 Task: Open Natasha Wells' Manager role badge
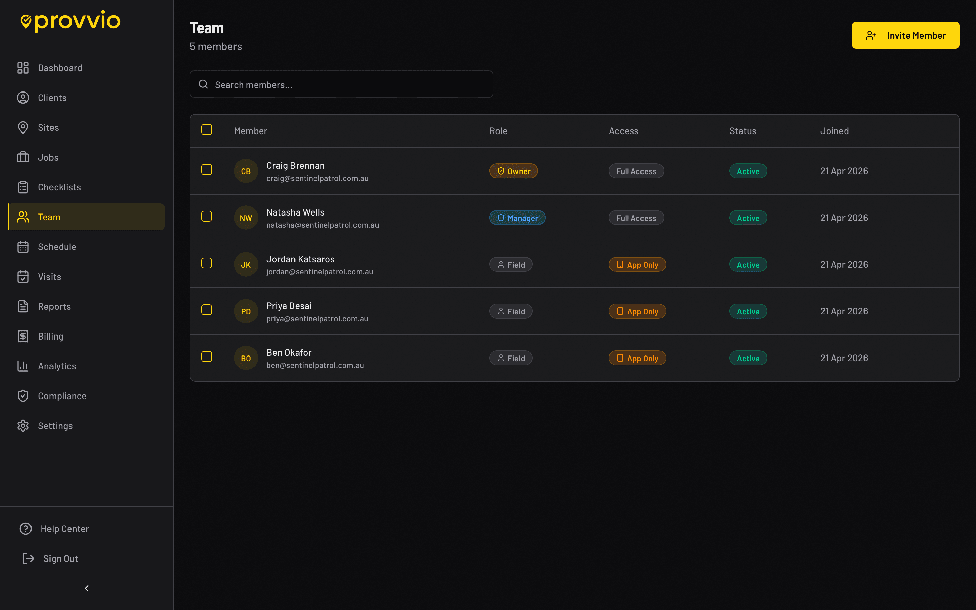[x=517, y=218]
